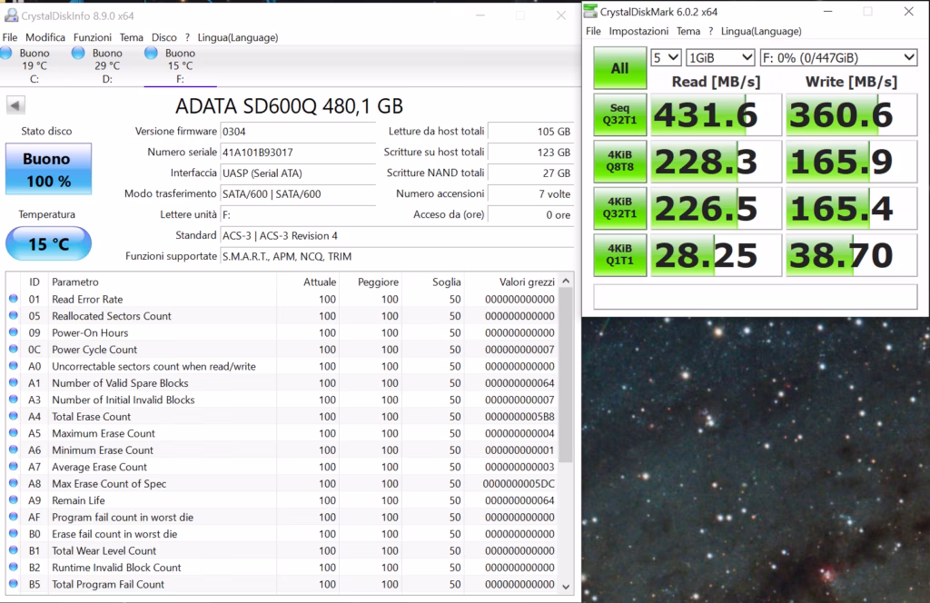This screenshot has height=603, width=930.
Task: Click Letture da host totali value 105 GB
Action: (x=530, y=132)
